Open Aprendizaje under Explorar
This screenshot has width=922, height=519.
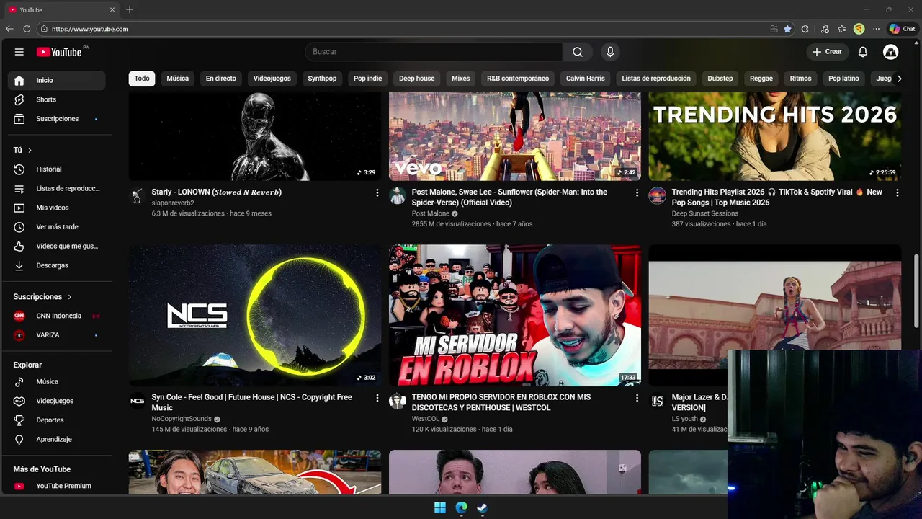56,439
